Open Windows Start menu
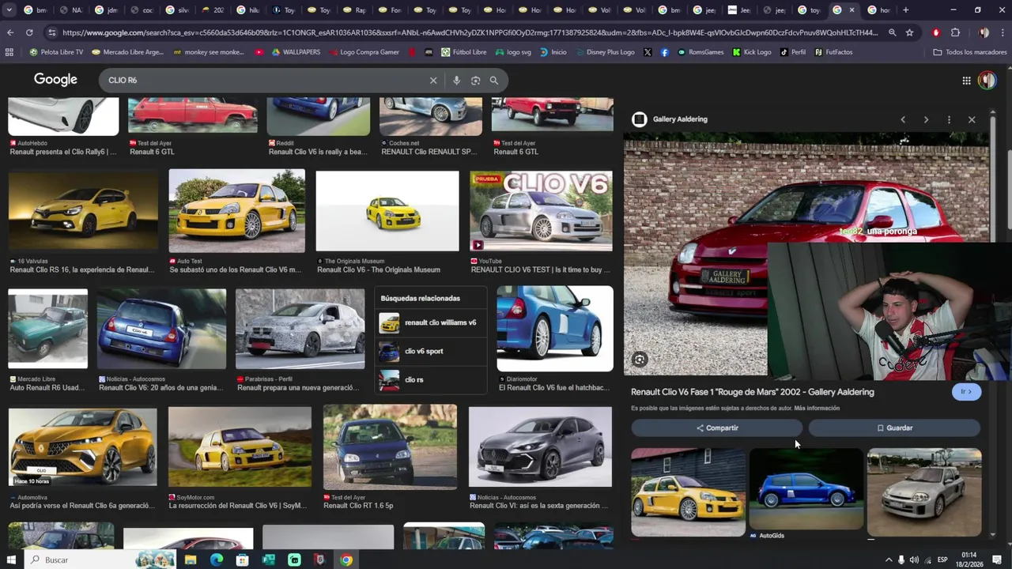1012x569 pixels. (x=11, y=560)
